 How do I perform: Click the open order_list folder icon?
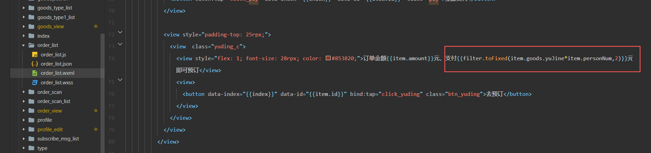pos(31,45)
